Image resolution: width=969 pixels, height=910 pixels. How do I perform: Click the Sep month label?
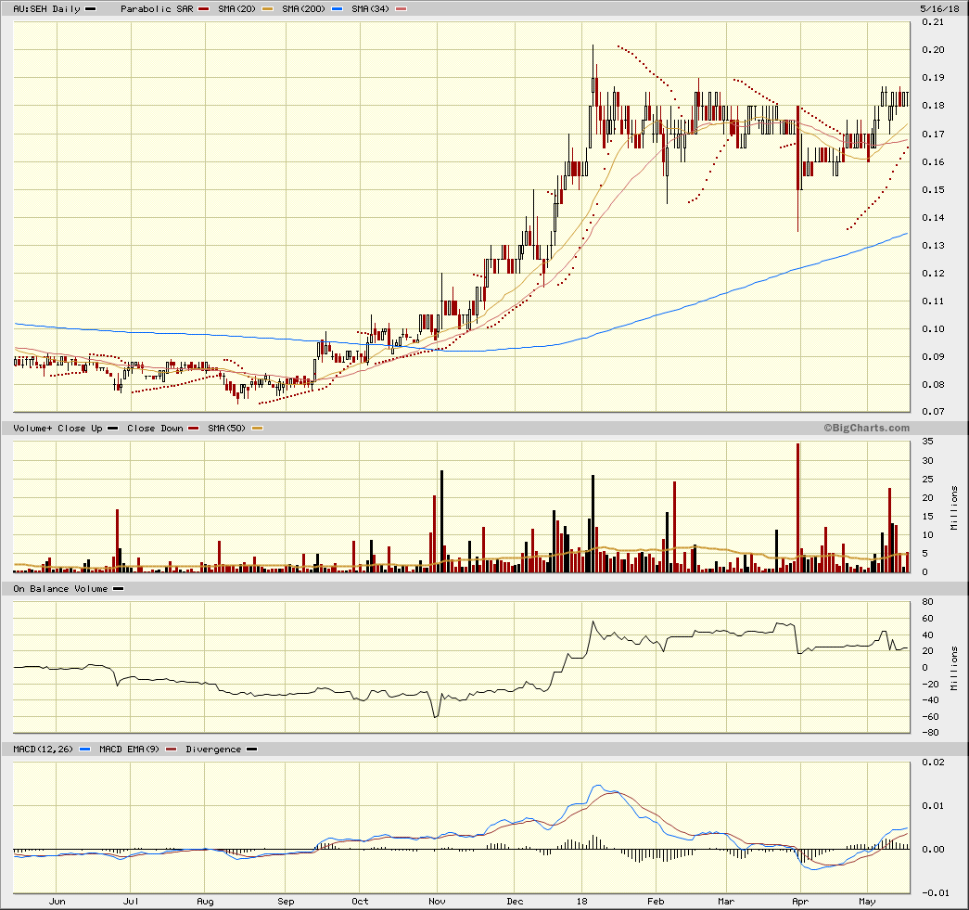pyautogui.click(x=286, y=902)
